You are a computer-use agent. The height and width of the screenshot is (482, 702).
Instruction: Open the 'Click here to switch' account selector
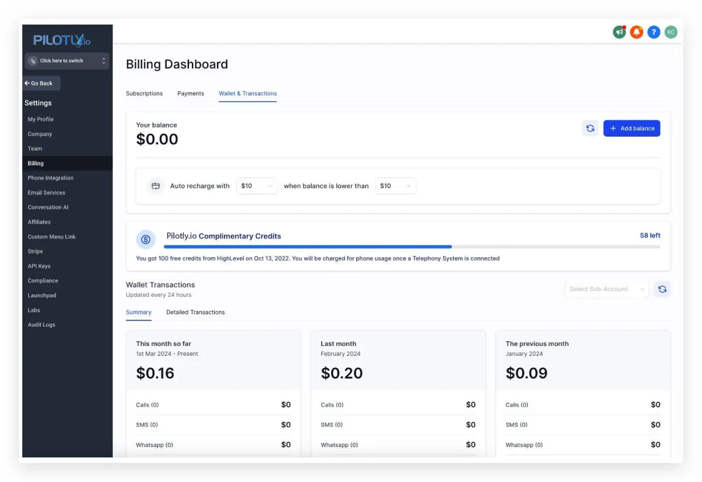[x=67, y=61]
